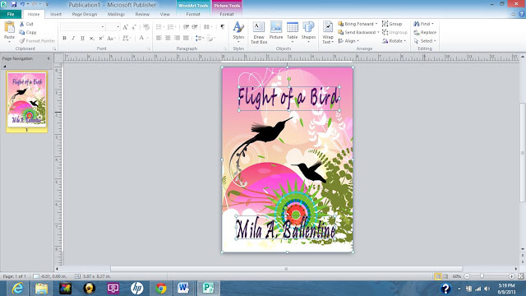Click the Format Painter tool
Viewport: 526px width, 296px height.
click(37, 41)
